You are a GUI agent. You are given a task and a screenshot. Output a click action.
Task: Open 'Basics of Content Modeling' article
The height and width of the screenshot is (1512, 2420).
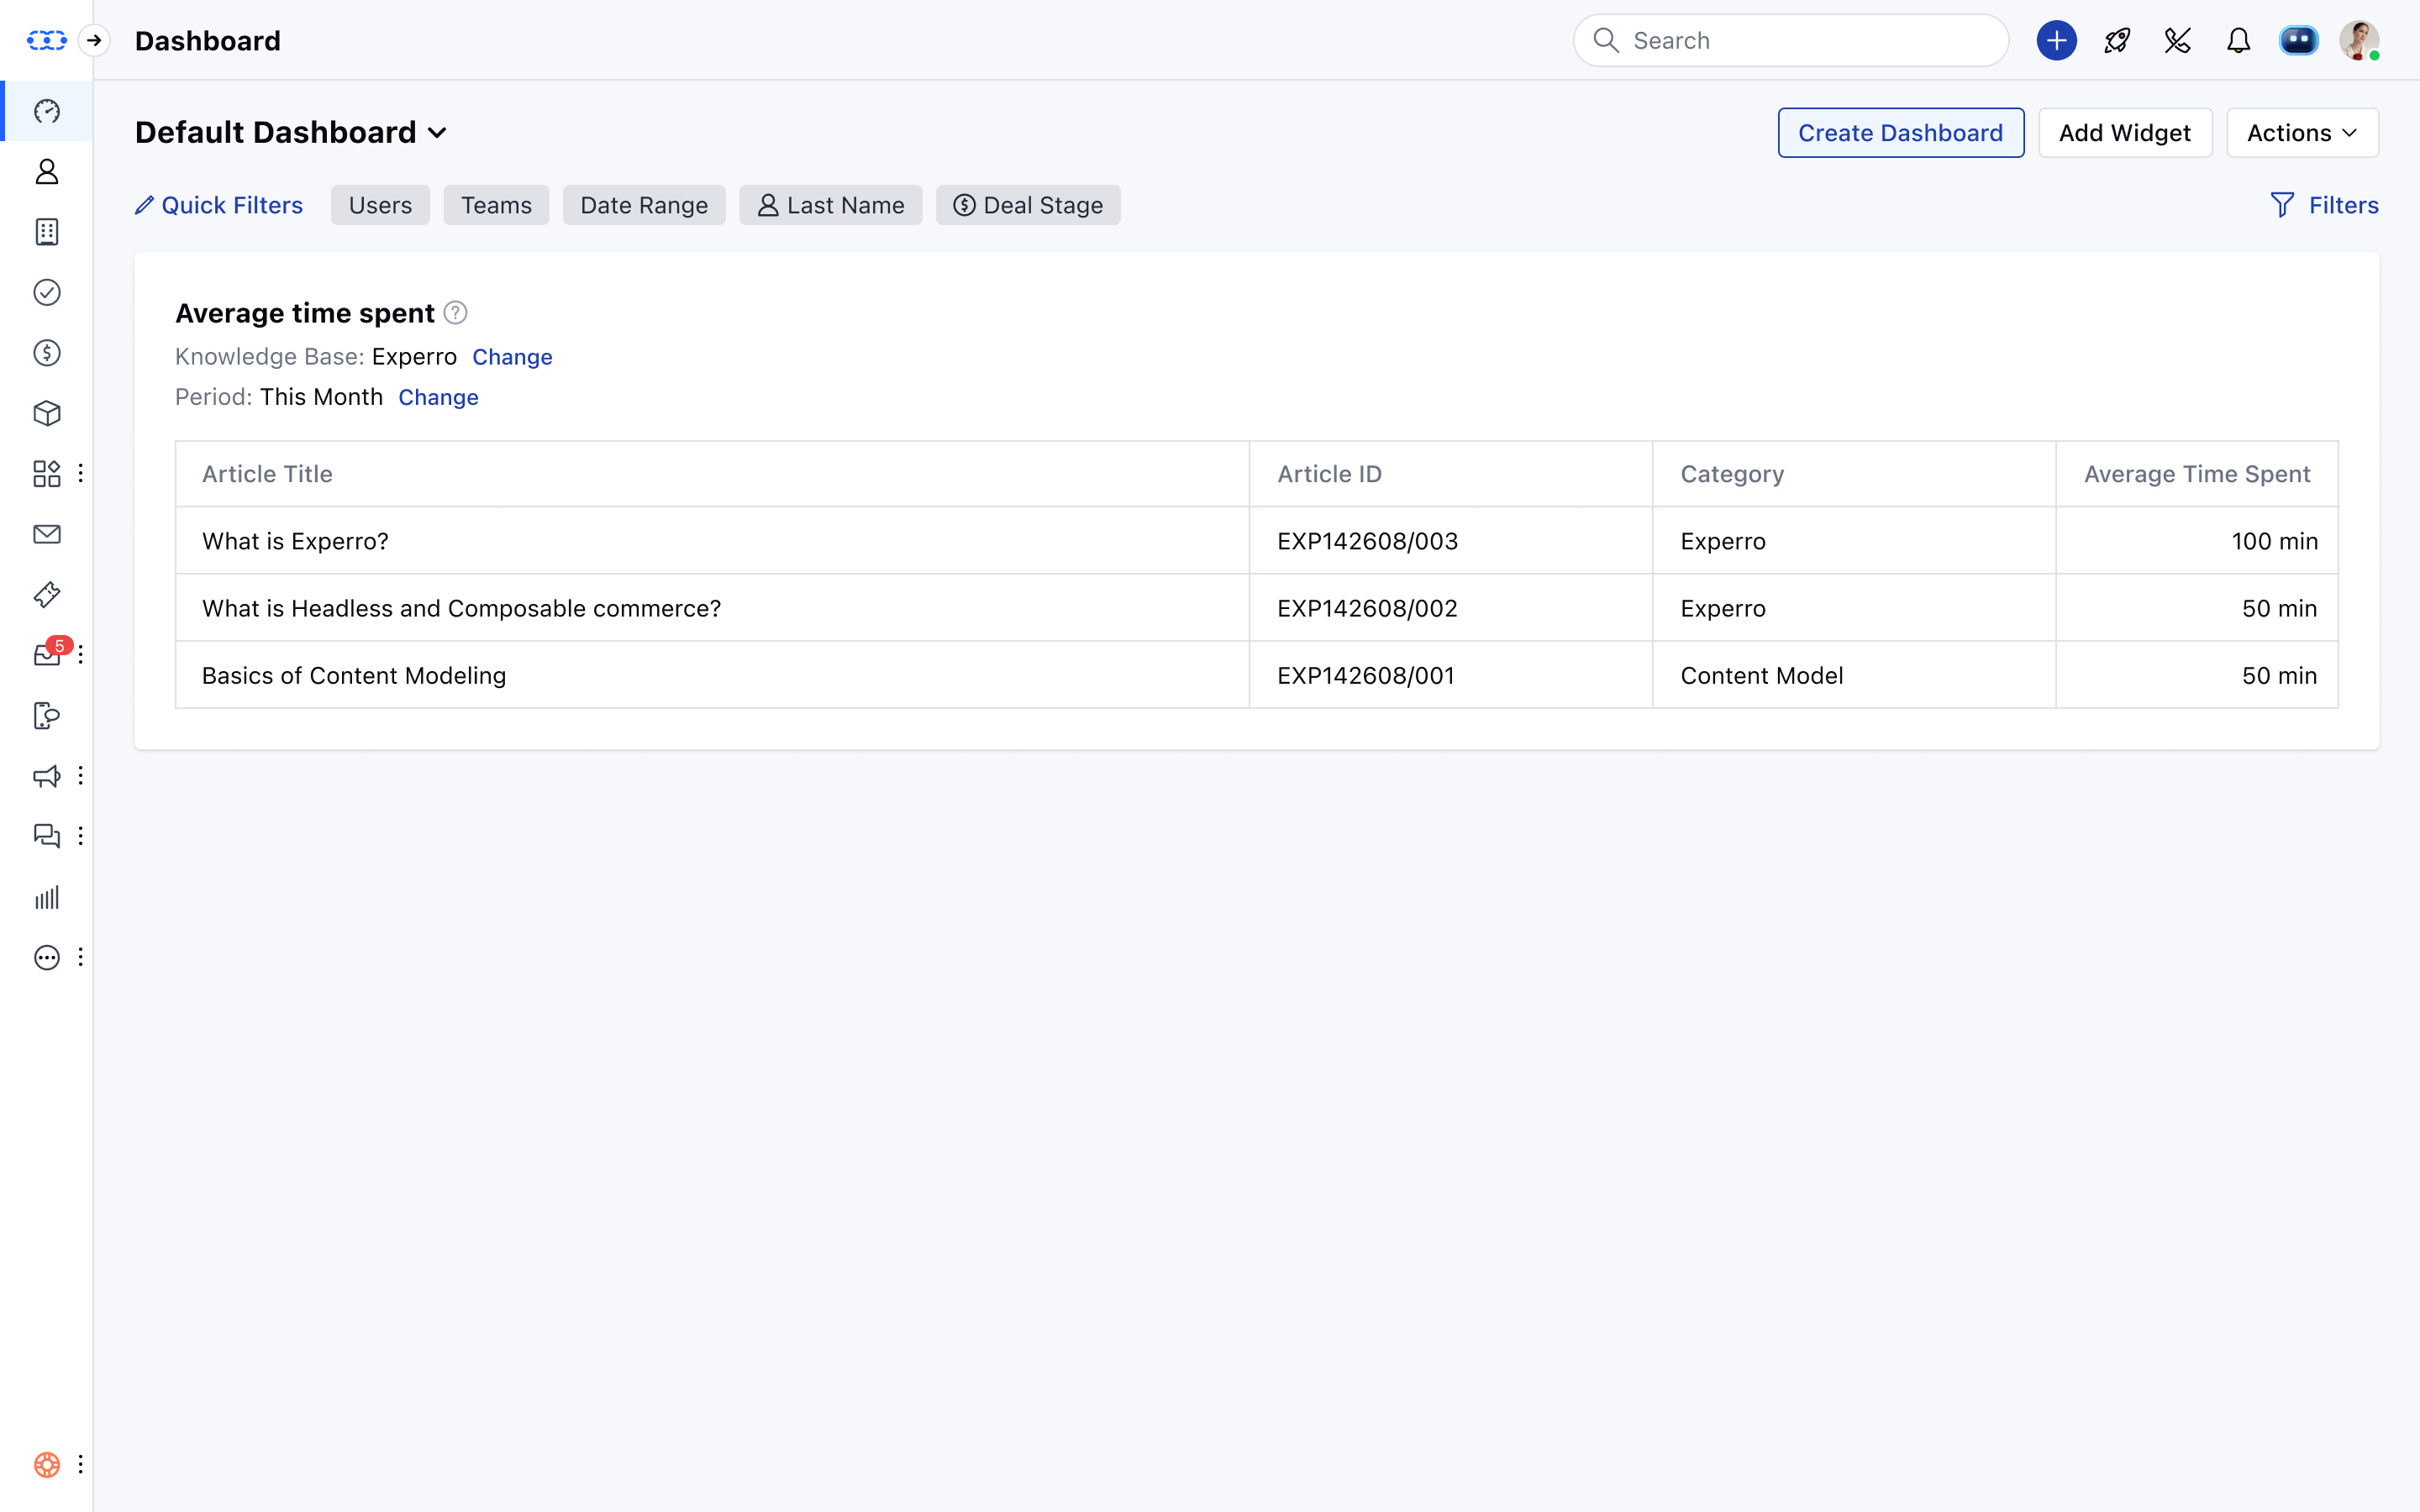354,675
